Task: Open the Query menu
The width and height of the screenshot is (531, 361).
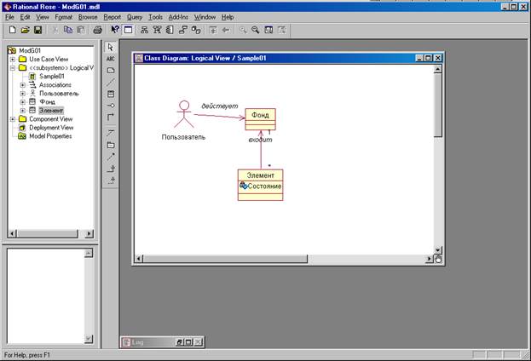Action: pos(135,17)
